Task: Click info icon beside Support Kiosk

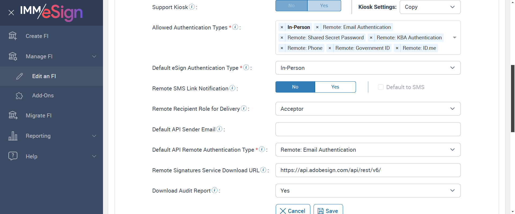Action: point(192,7)
